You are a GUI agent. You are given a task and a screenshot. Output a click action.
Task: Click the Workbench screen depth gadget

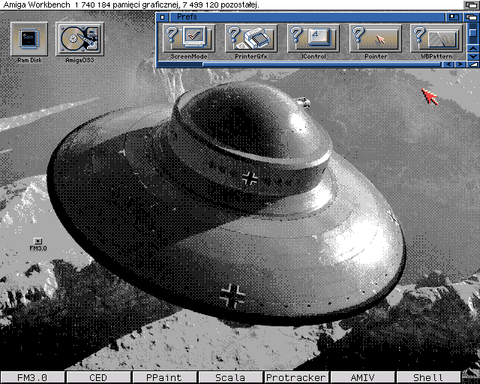click(471, 5)
